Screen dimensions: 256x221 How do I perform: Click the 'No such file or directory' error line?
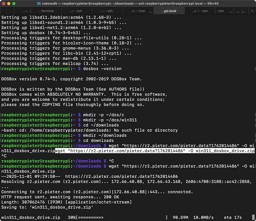point(90,130)
